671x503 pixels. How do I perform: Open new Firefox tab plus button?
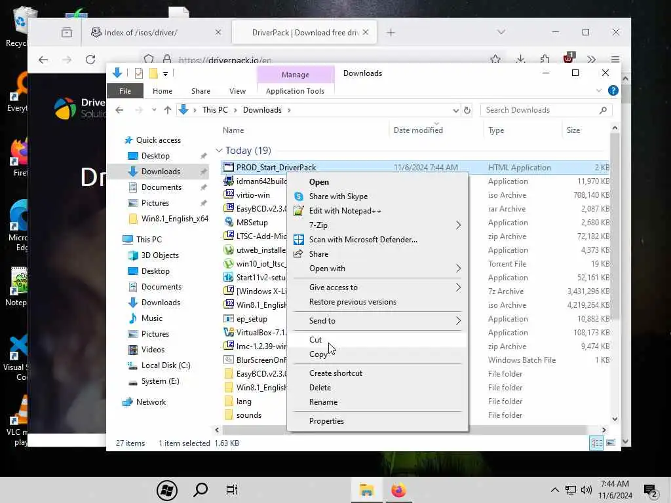[391, 33]
